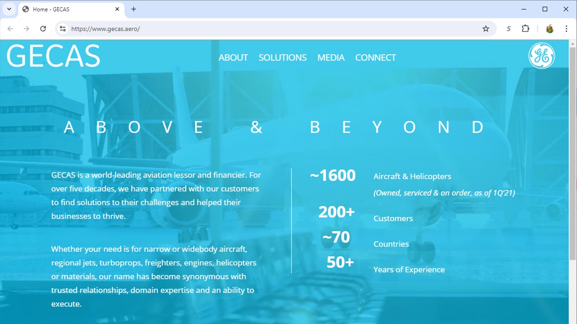Open the Extensions puzzle icon
The height and width of the screenshot is (324, 577).
(x=525, y=29)
